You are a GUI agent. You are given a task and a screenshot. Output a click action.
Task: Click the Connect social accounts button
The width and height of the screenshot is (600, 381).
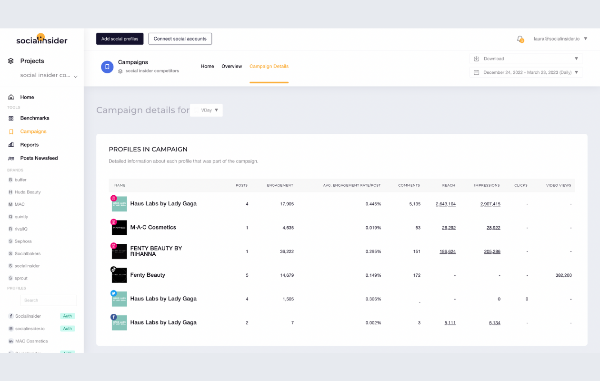point(180,39)
